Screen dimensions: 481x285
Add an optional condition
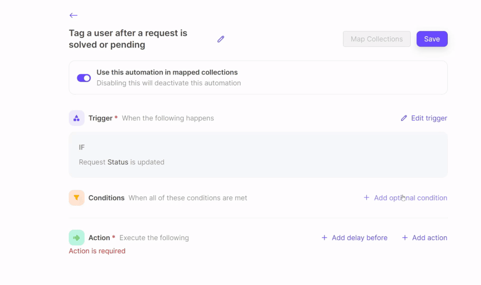(x=405, y=198)
